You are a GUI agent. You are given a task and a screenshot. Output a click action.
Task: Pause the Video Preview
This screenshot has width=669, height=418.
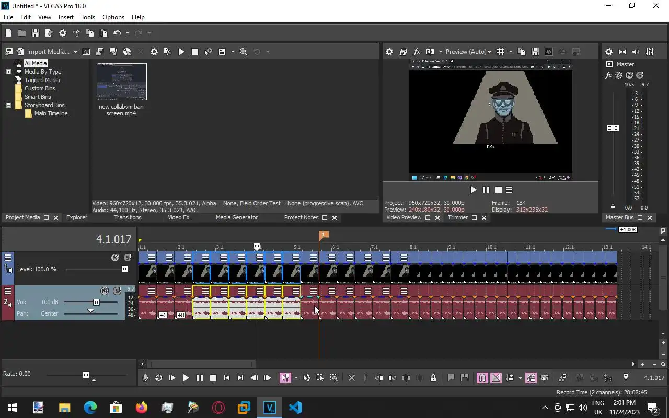486,190
